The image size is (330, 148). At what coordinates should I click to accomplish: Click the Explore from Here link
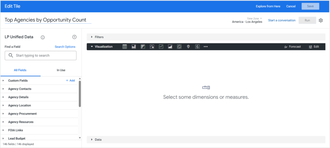click(x=268, y=6)
